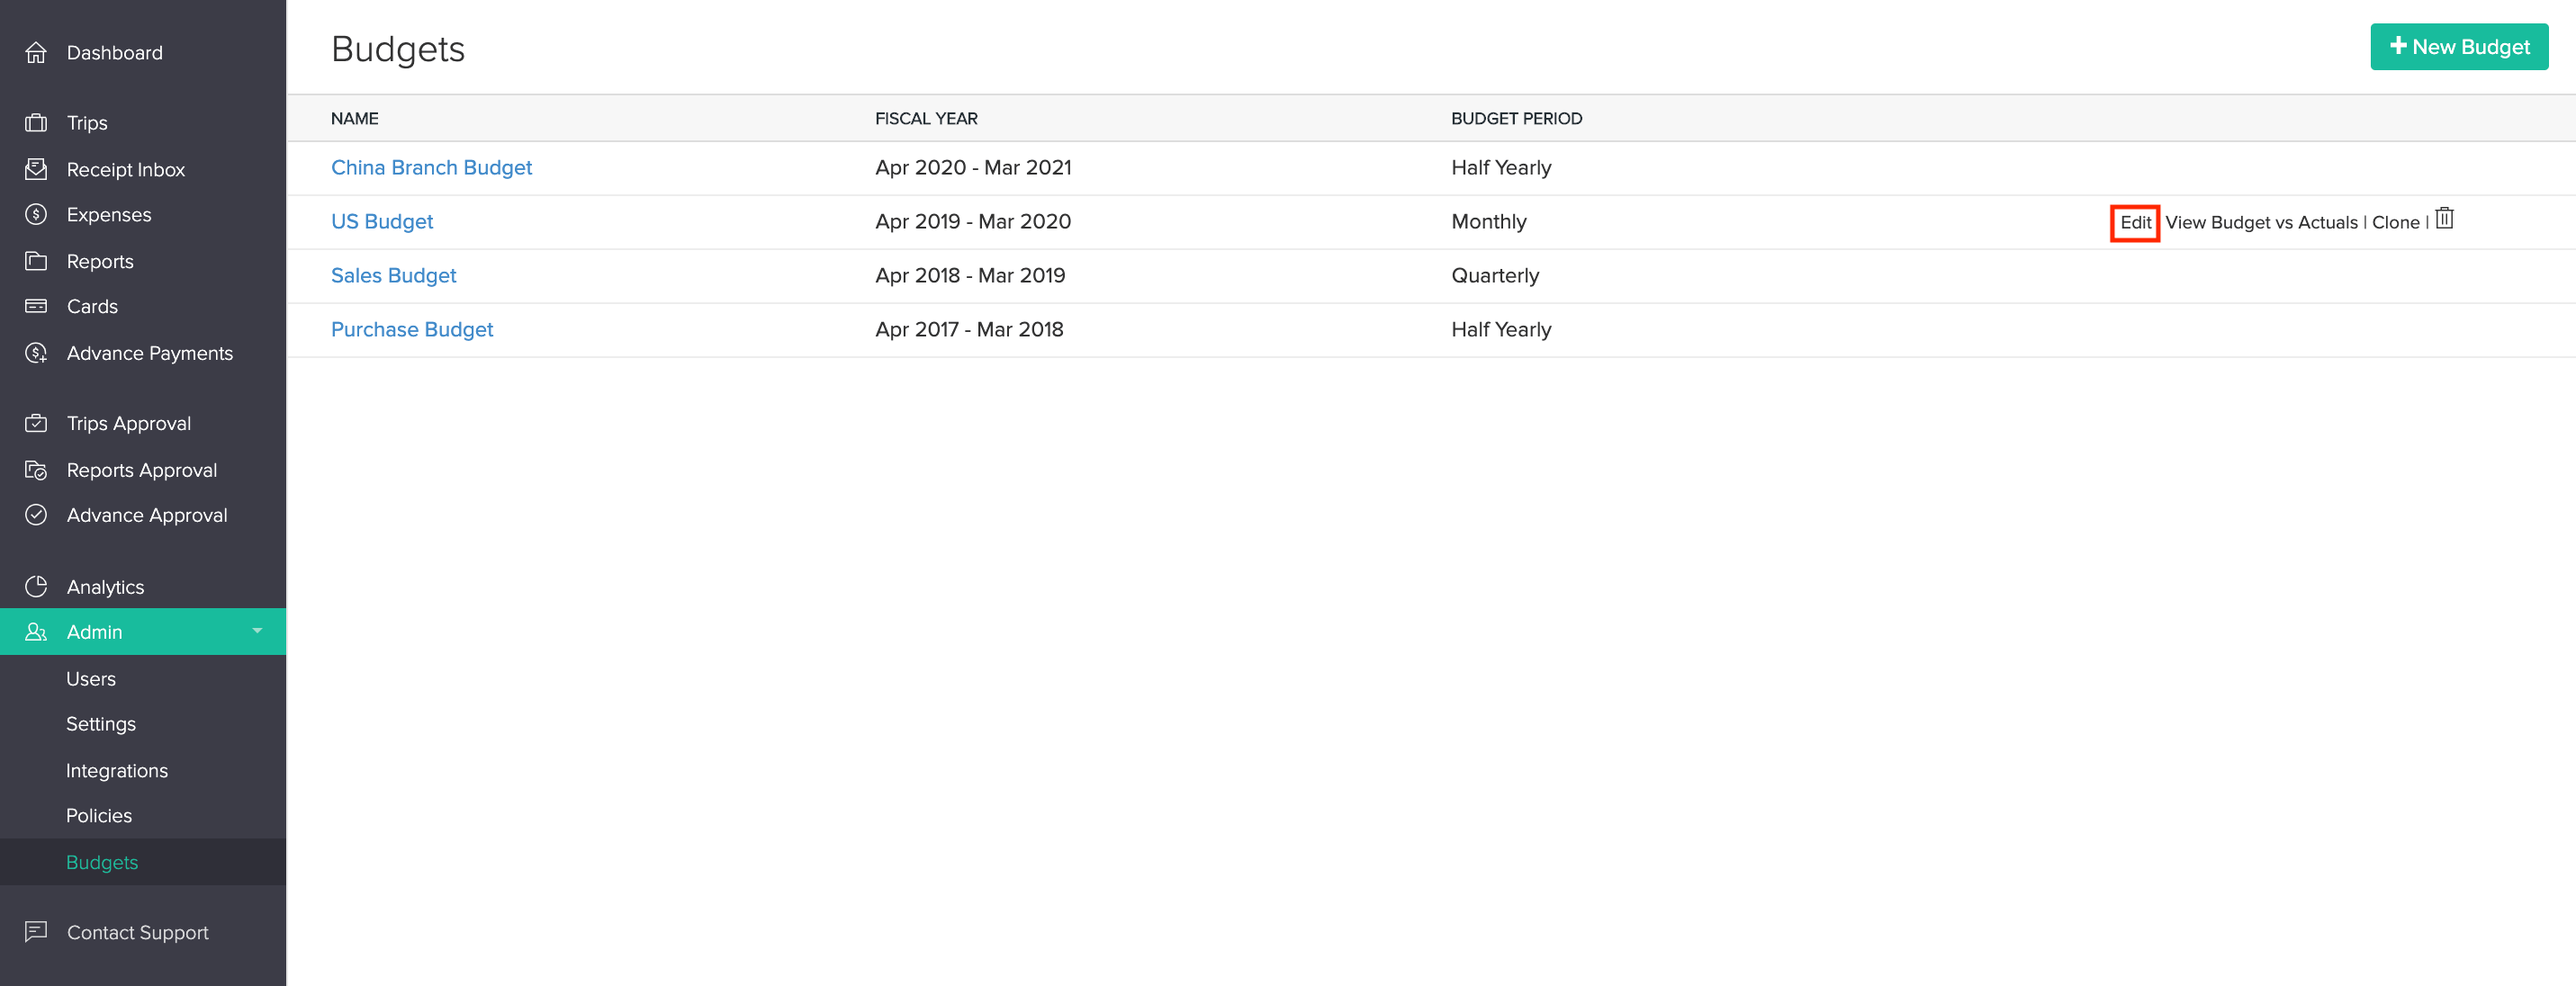Click the Reports folder icon
Viewport: 2576px width, 986px height.
click(x=36, y=261)
